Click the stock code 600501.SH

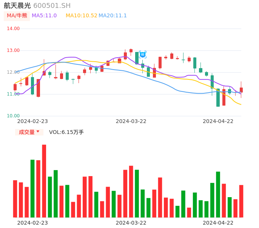point(52,6)
